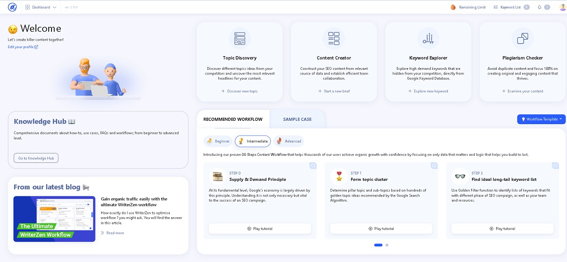Click the Keyword Explorer card title
567x262 pixels.
[x=429, y=58]
